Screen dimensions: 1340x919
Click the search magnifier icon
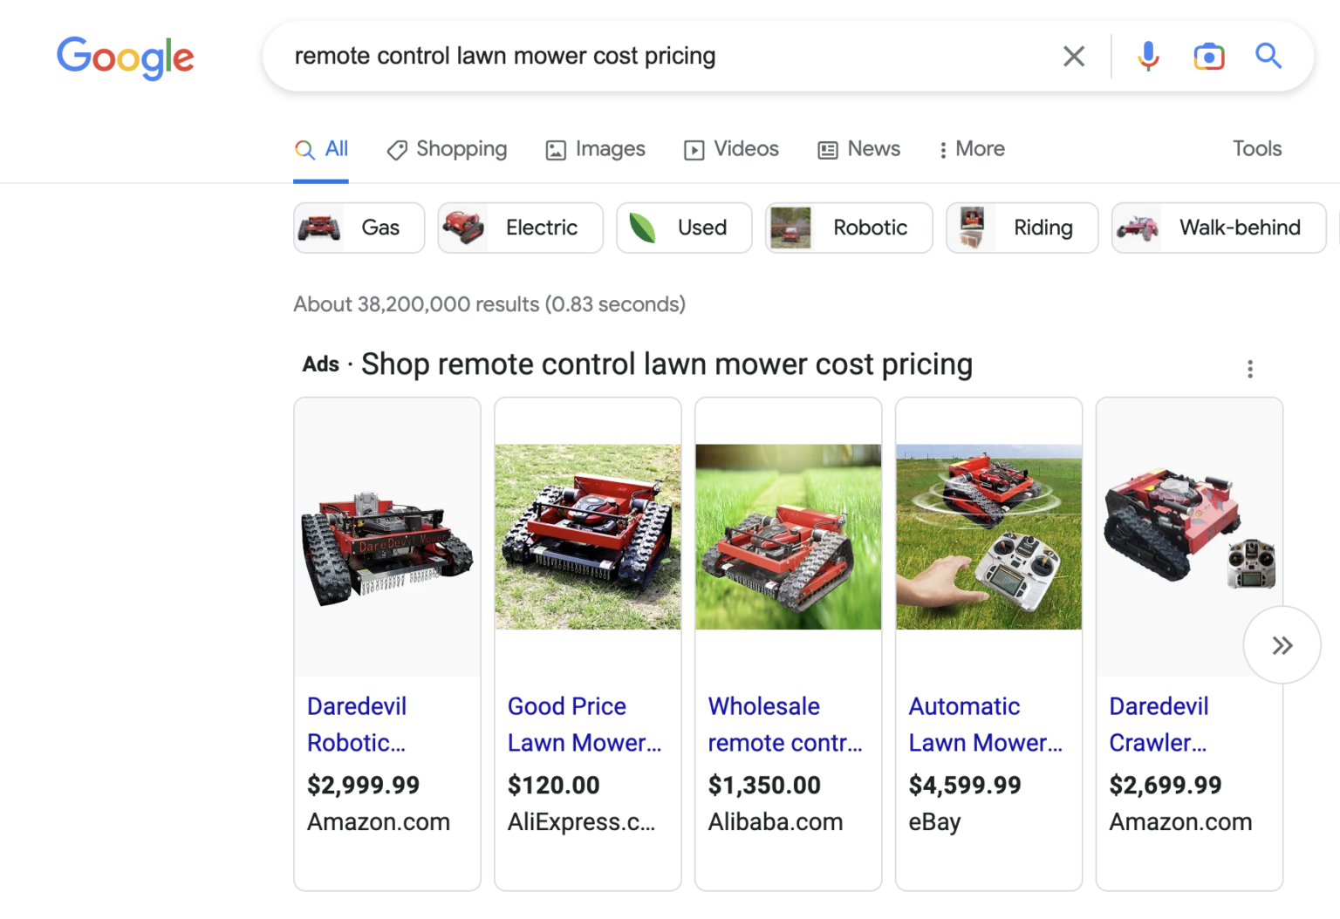[x=1268, y=56]
